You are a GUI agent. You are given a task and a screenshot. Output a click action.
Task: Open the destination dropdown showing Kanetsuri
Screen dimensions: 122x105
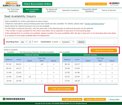(68, 42)
